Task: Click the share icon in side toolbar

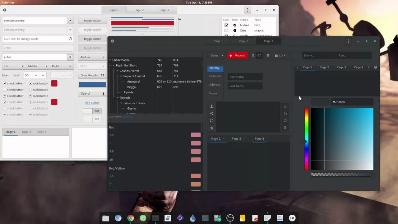Action: coord(212,114)
